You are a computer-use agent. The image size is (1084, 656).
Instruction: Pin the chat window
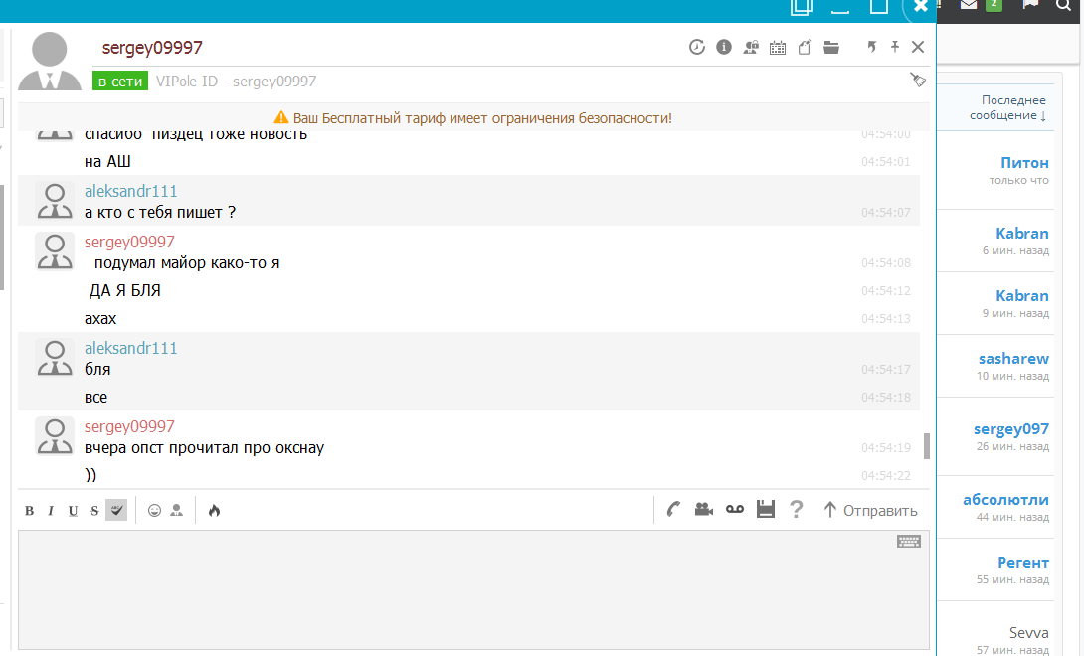(894, 47)
